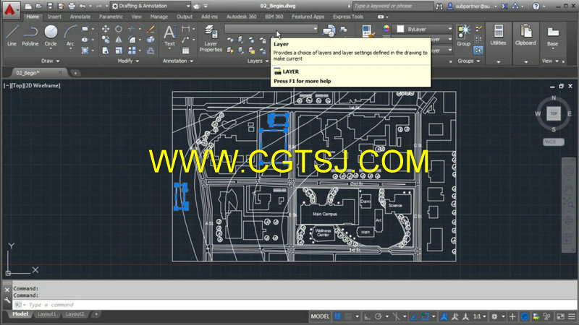Click the Plot printer icon
This screenshot has height=325, width=579.
coord(72,6)
